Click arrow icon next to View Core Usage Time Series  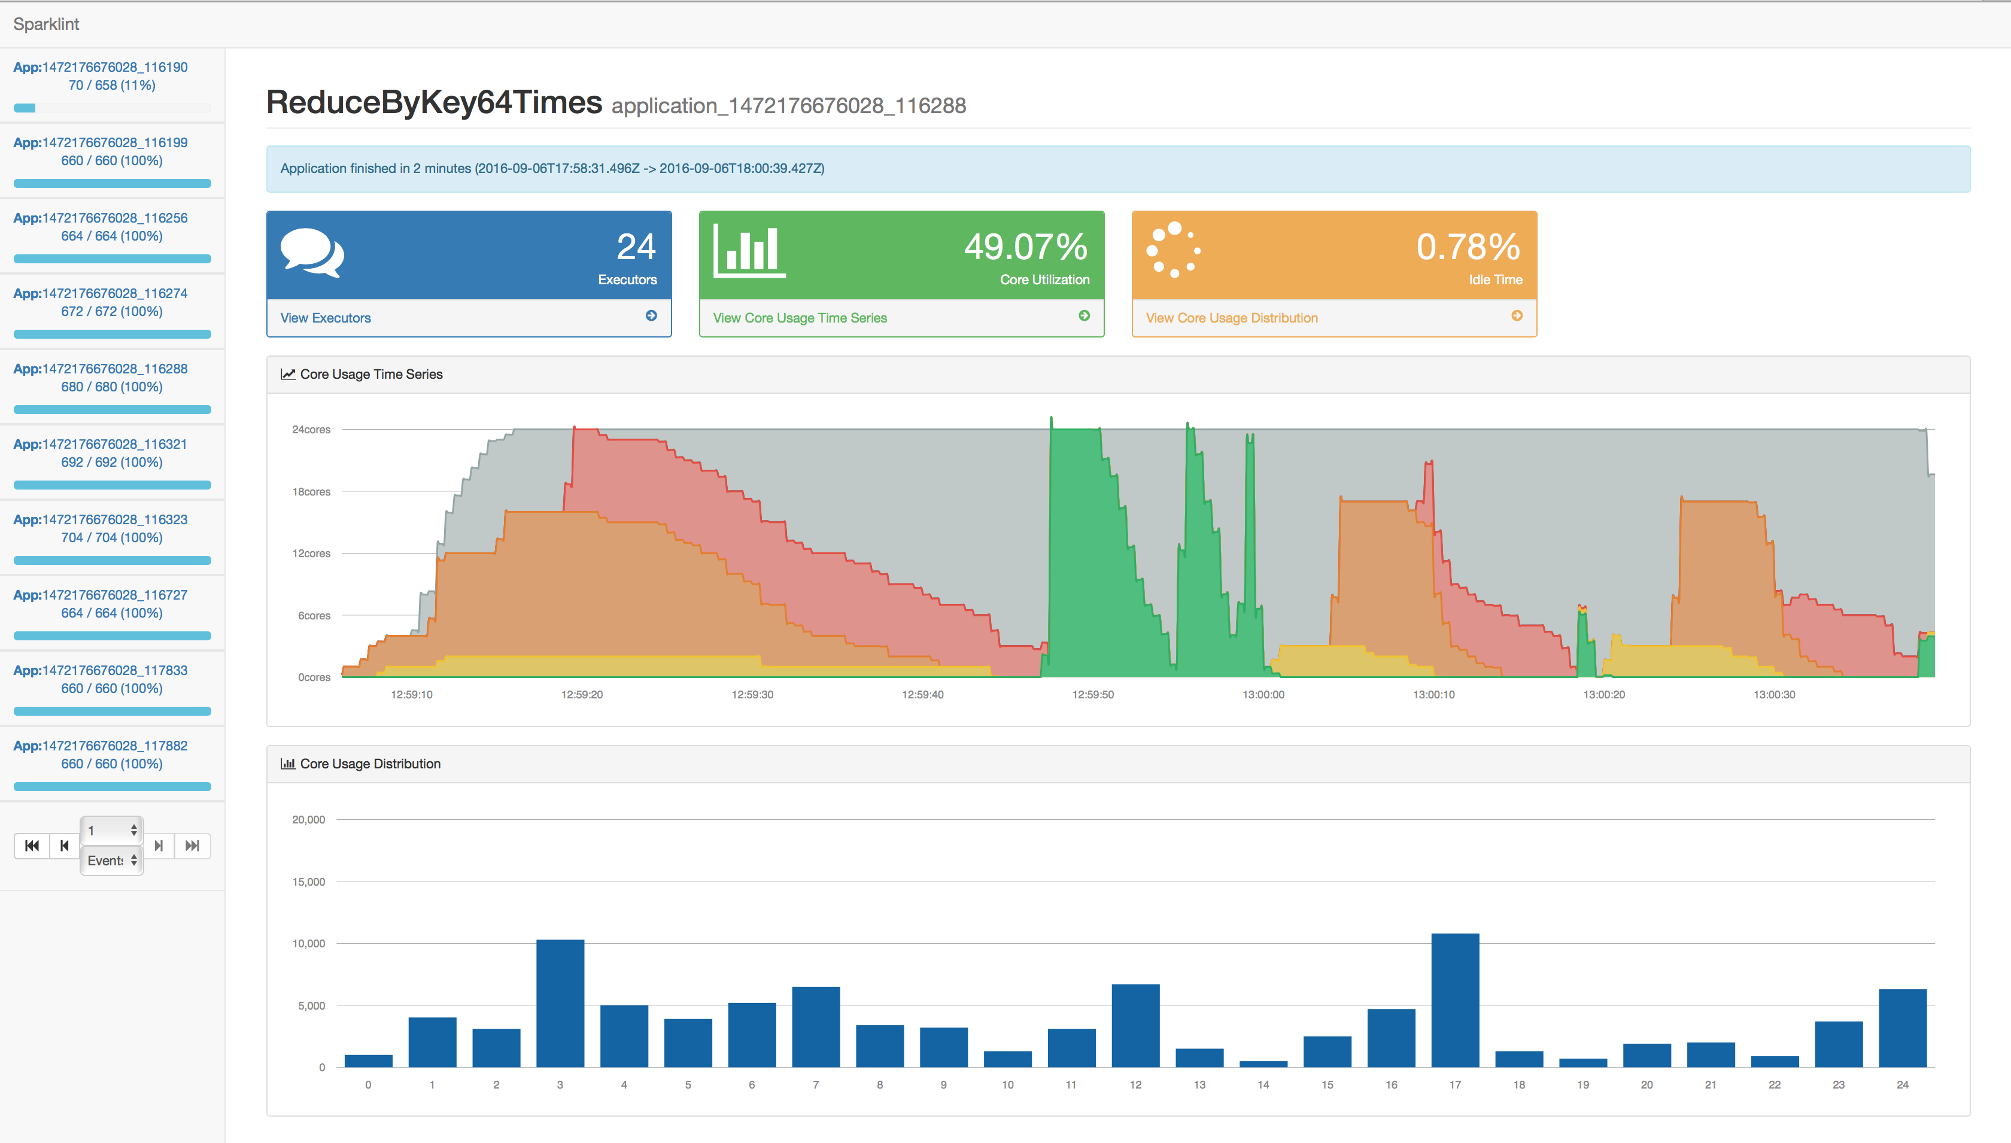pos(1083,315)
